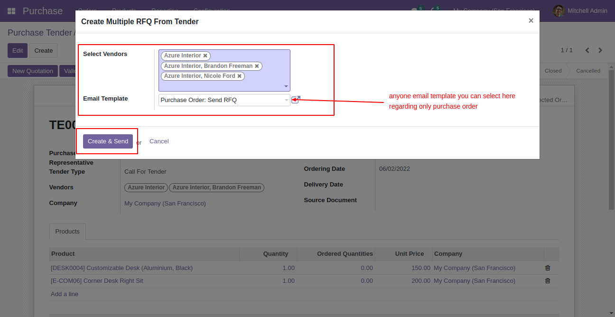Remove the Brandon Freeman vendor tag
615x317 pixels.
coord(257,66)
